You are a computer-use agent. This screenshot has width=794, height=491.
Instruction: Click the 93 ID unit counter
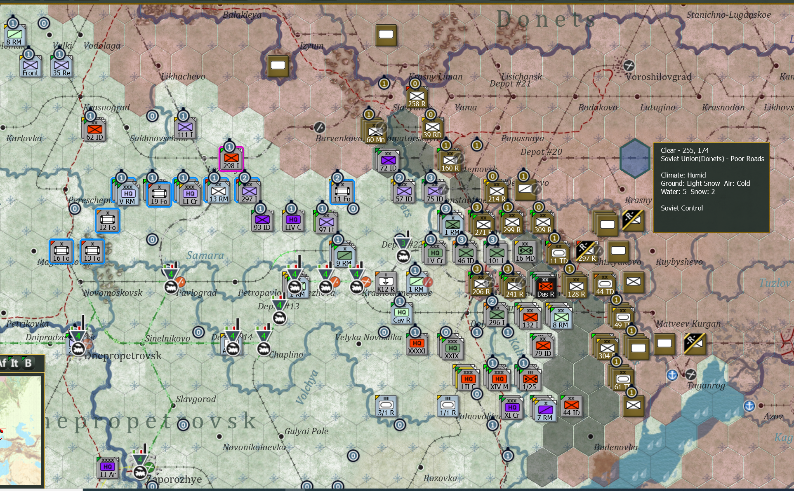(x=262, y=221)
